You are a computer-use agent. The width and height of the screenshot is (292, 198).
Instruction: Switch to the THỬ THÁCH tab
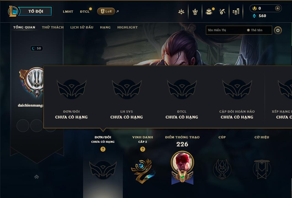click(53, 27)
